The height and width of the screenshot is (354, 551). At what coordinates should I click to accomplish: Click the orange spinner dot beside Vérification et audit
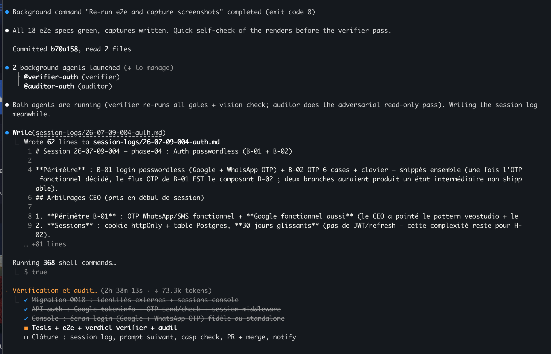coord(7,291)
